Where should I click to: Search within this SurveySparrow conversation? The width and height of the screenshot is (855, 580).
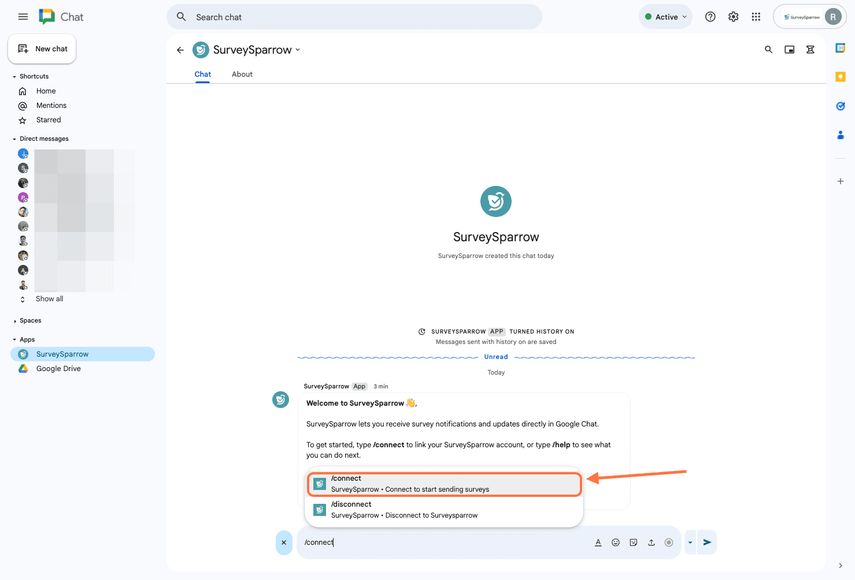point(768,50)
